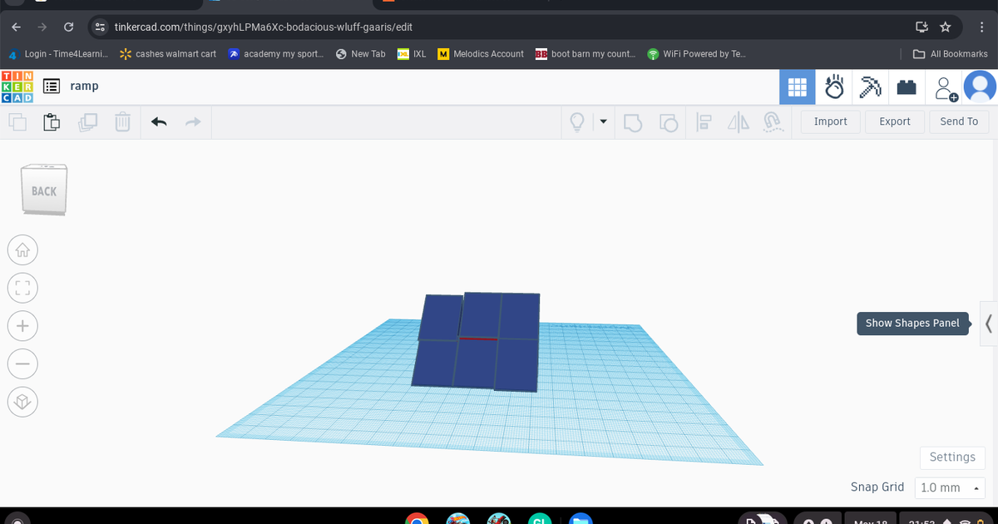
Task: Open Brick mode via brick icon
Action: pyautogui.click(x=907, y=87)
